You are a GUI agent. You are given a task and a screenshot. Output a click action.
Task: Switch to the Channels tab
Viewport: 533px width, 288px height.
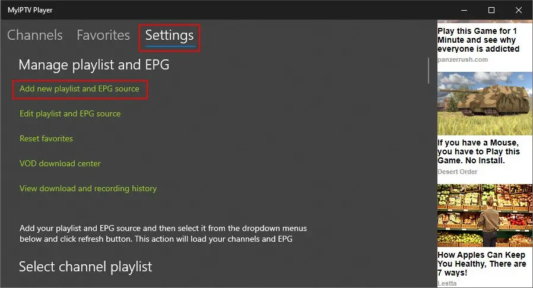tap(34, 36)
